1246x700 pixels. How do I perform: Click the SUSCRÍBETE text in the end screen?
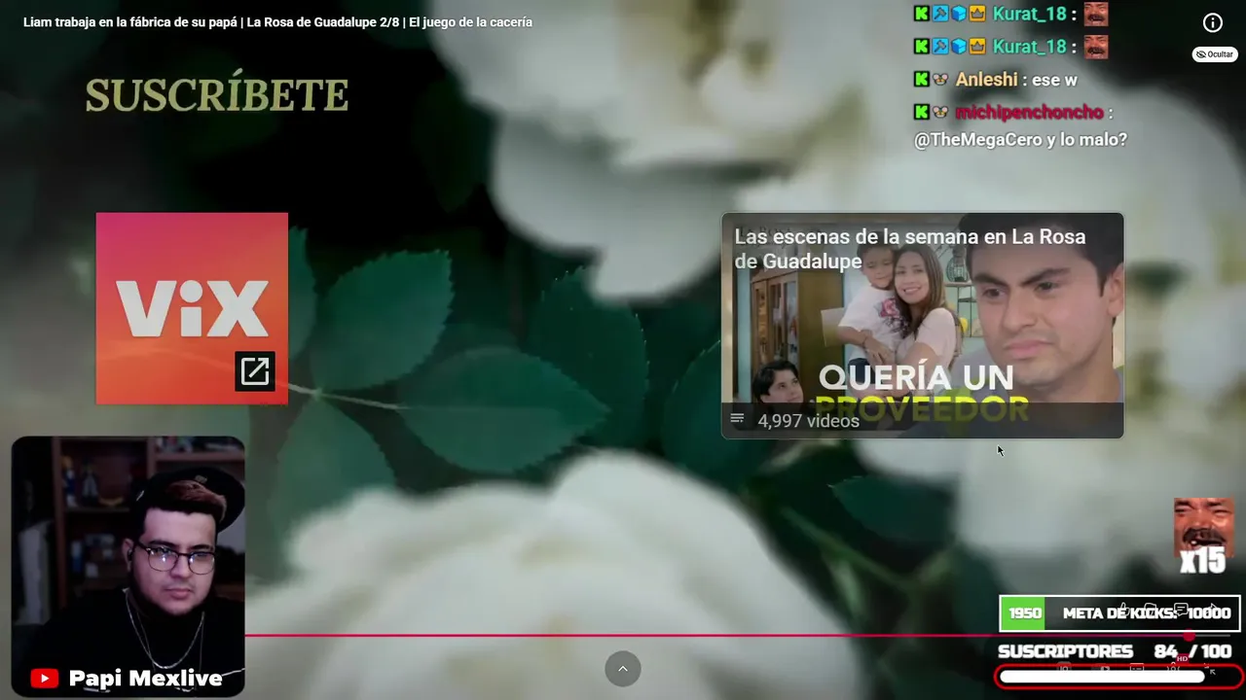tap(216, 94)
